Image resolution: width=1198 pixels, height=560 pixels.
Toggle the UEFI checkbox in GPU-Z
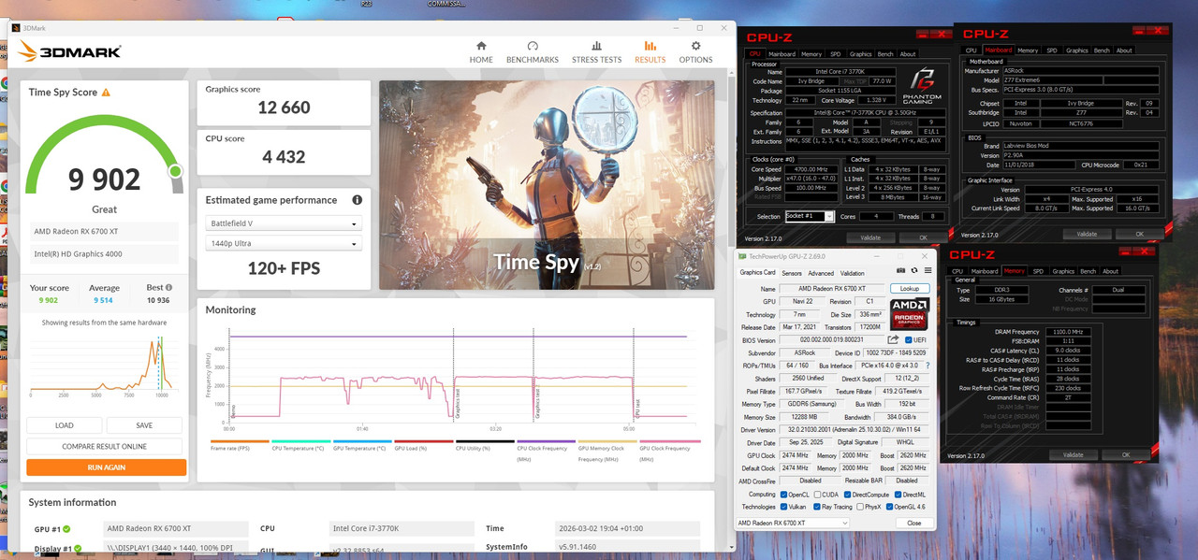coord(908,340)
